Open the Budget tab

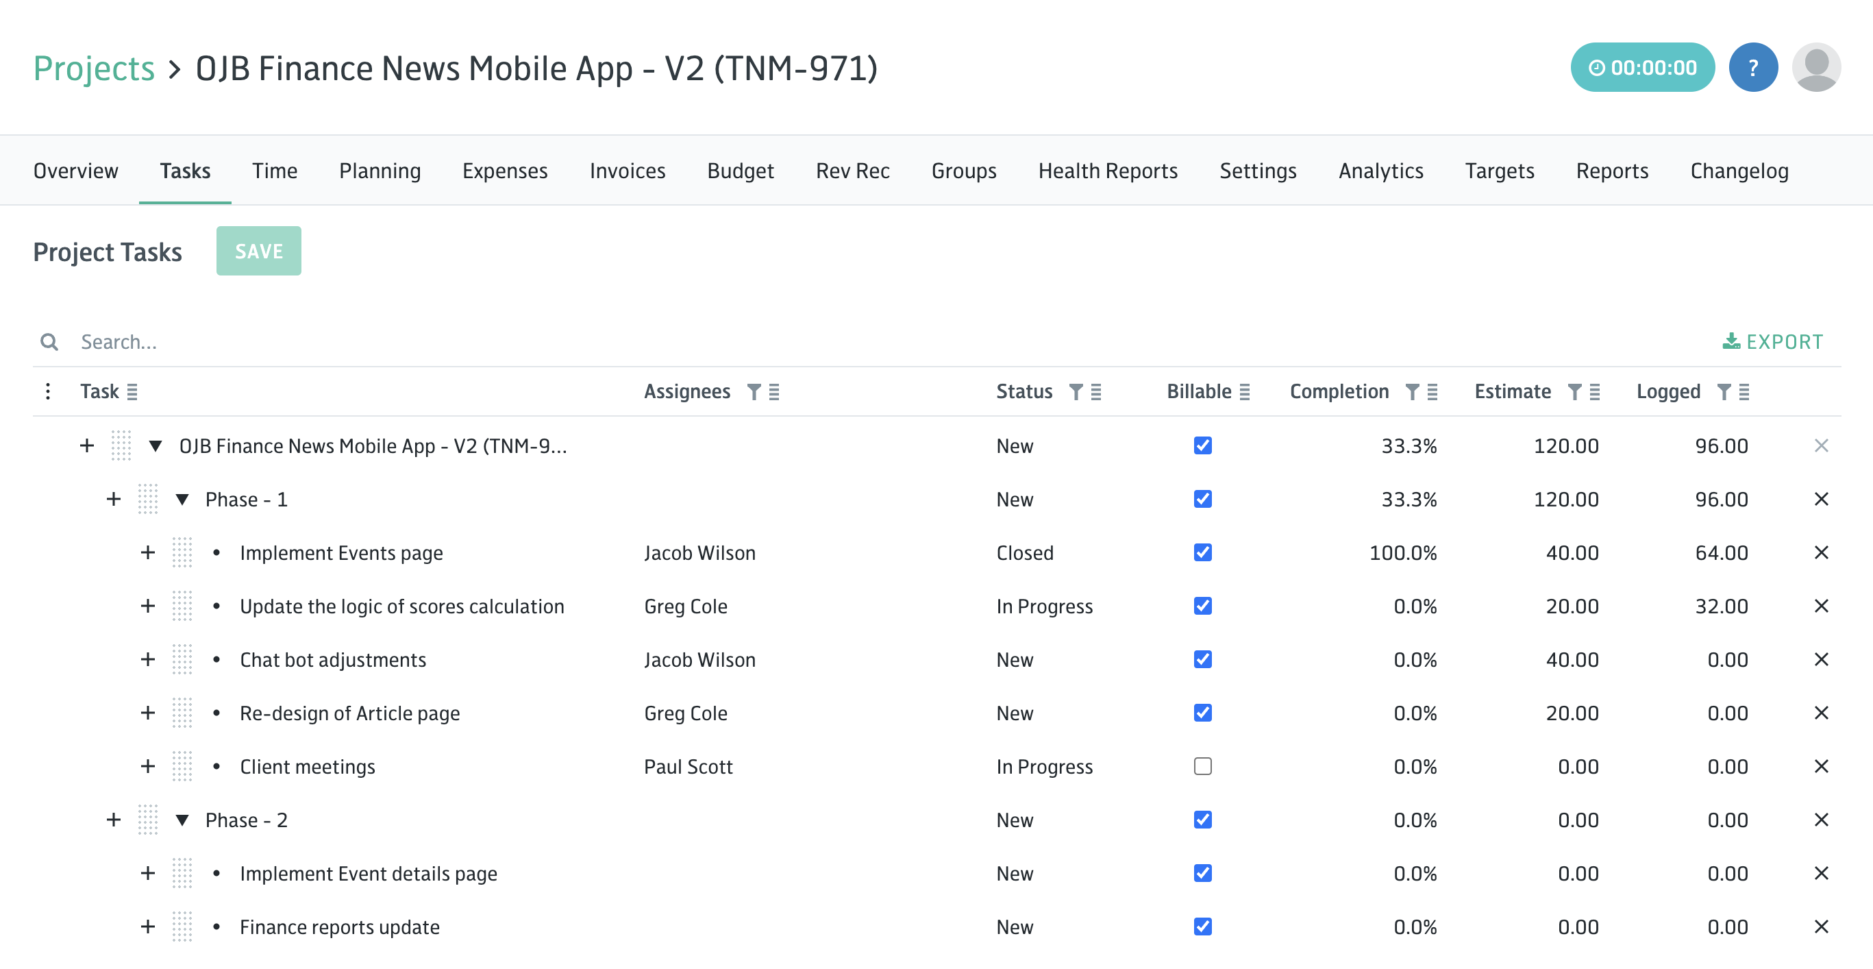click(740, 171)
